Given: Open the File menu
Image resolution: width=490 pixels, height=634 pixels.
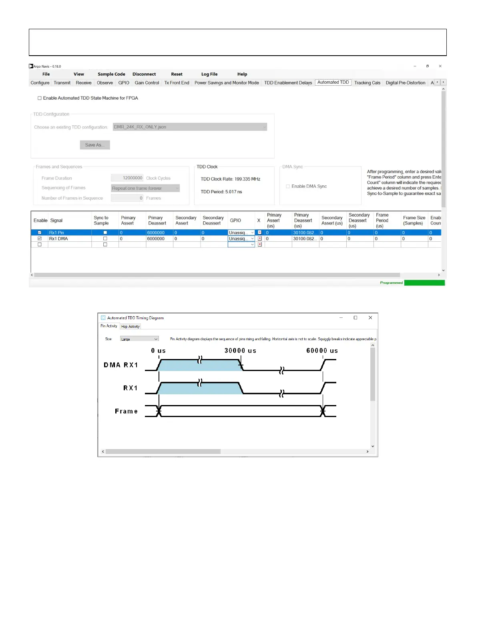Looking at the screenshot, I should tap(46, 74).
